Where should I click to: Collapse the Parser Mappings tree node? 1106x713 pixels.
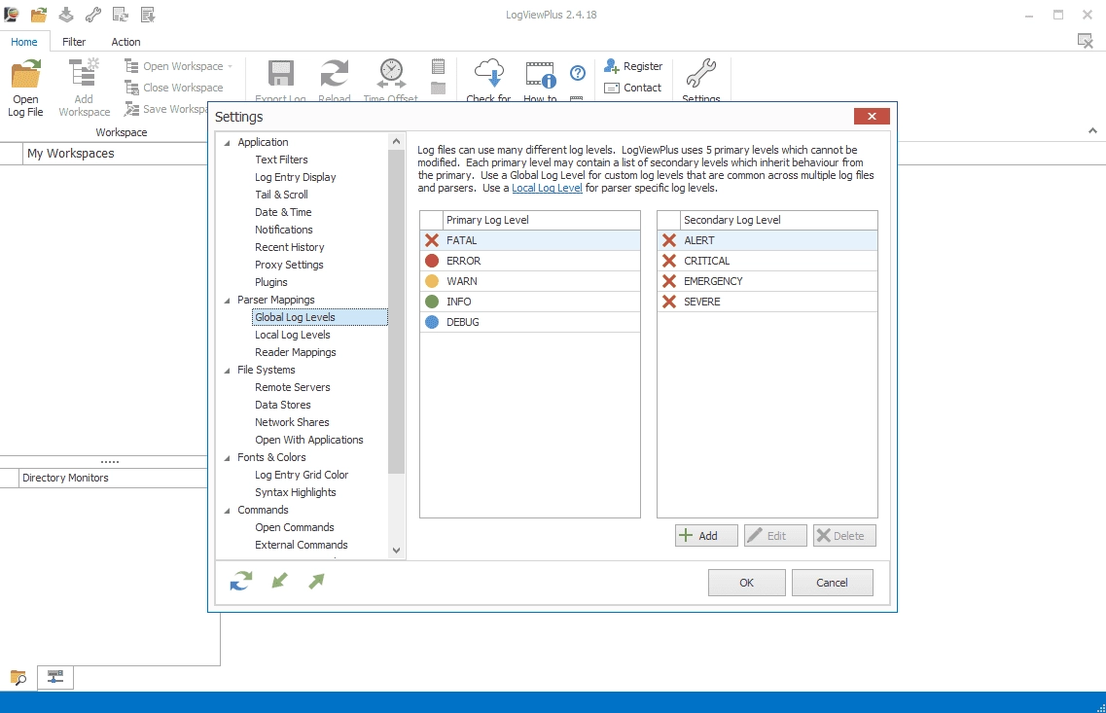(x=227, y=301)
